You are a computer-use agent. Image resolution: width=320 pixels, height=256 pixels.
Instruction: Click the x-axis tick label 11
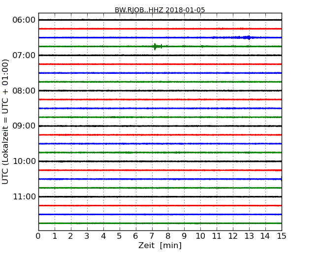pyautogui.click(x=217, y=236)
